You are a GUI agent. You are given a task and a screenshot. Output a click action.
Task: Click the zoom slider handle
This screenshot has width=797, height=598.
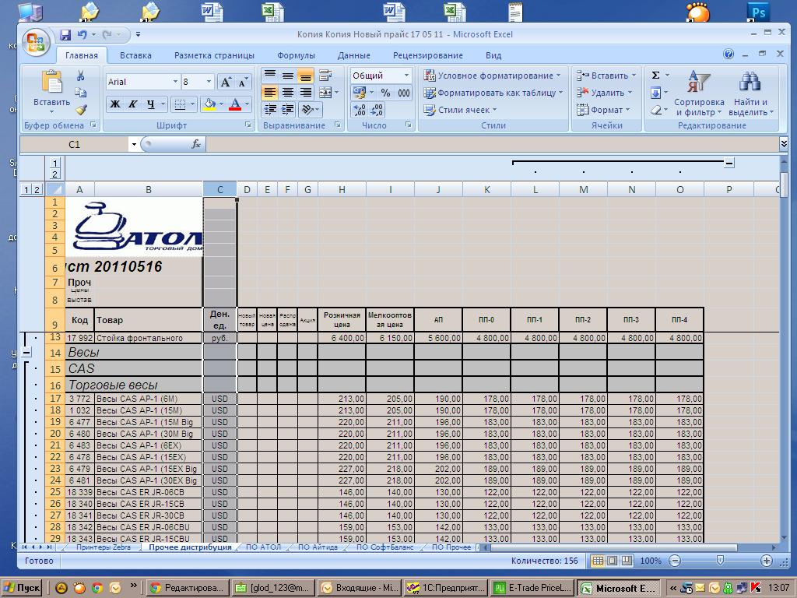point(720,561)
